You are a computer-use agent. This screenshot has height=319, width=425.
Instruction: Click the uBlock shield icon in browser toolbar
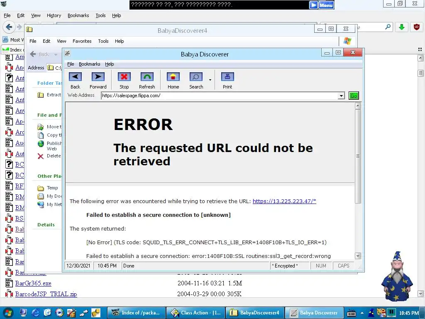417,27
